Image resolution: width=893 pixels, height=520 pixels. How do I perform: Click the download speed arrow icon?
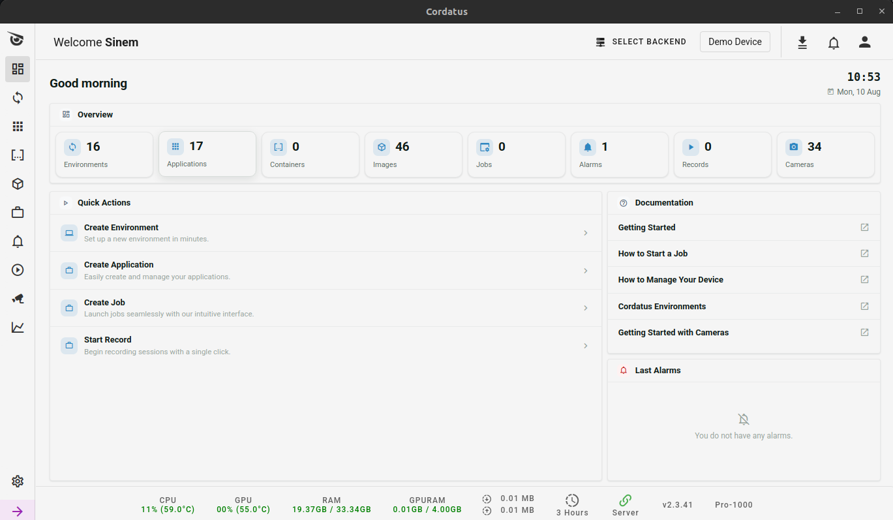point(487,499)
